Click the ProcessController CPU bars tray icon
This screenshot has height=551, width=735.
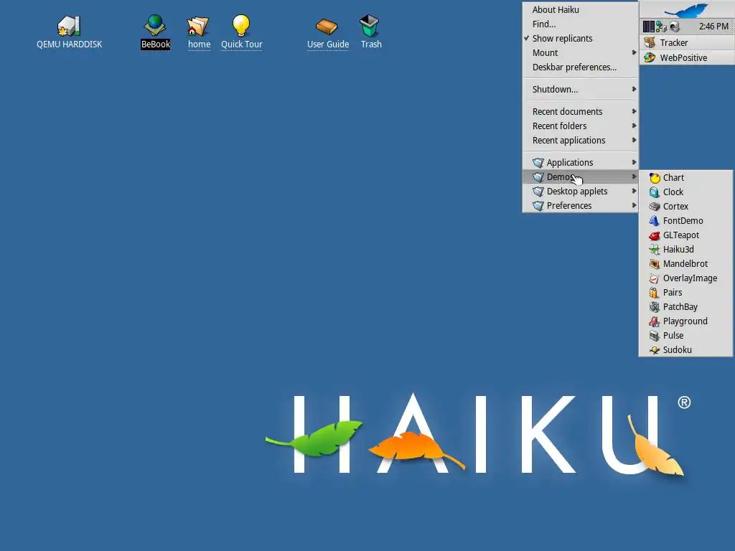648,27
